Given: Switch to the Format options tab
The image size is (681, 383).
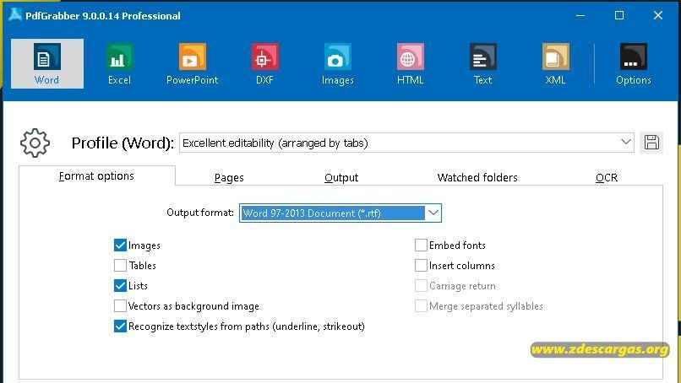Looking at the screenshot, I should point(96,176).
